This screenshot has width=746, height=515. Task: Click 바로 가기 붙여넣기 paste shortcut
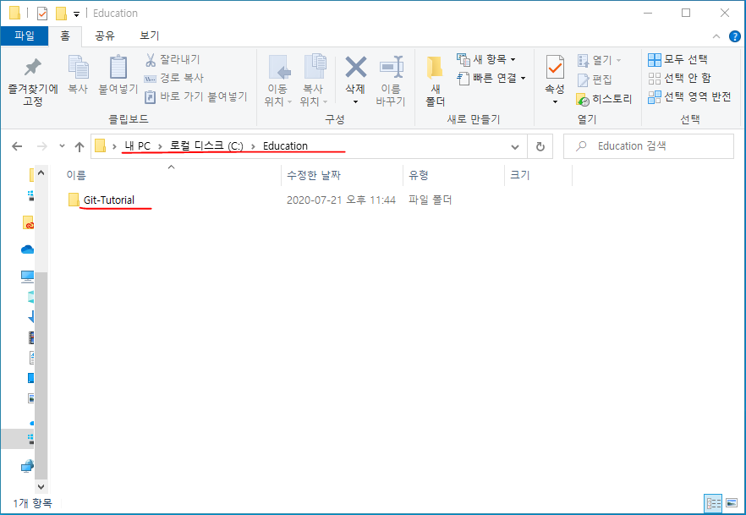point(196,96)
